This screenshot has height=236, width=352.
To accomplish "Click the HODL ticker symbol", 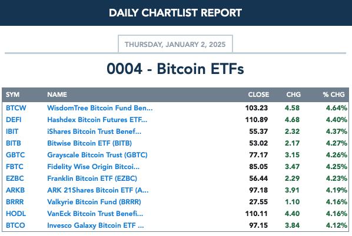I will click(16, 214).
